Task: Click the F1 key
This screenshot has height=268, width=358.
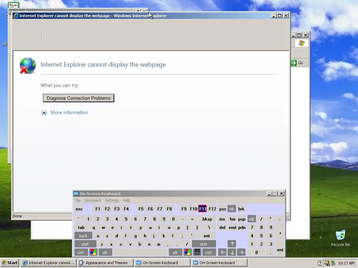Action: [x=98, y=209]
